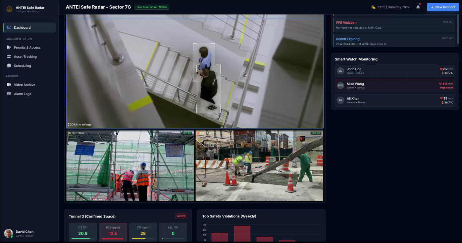Click Mike Wong's heart rate icon
The height and width of the screenshot is (243, 462).
440,84
